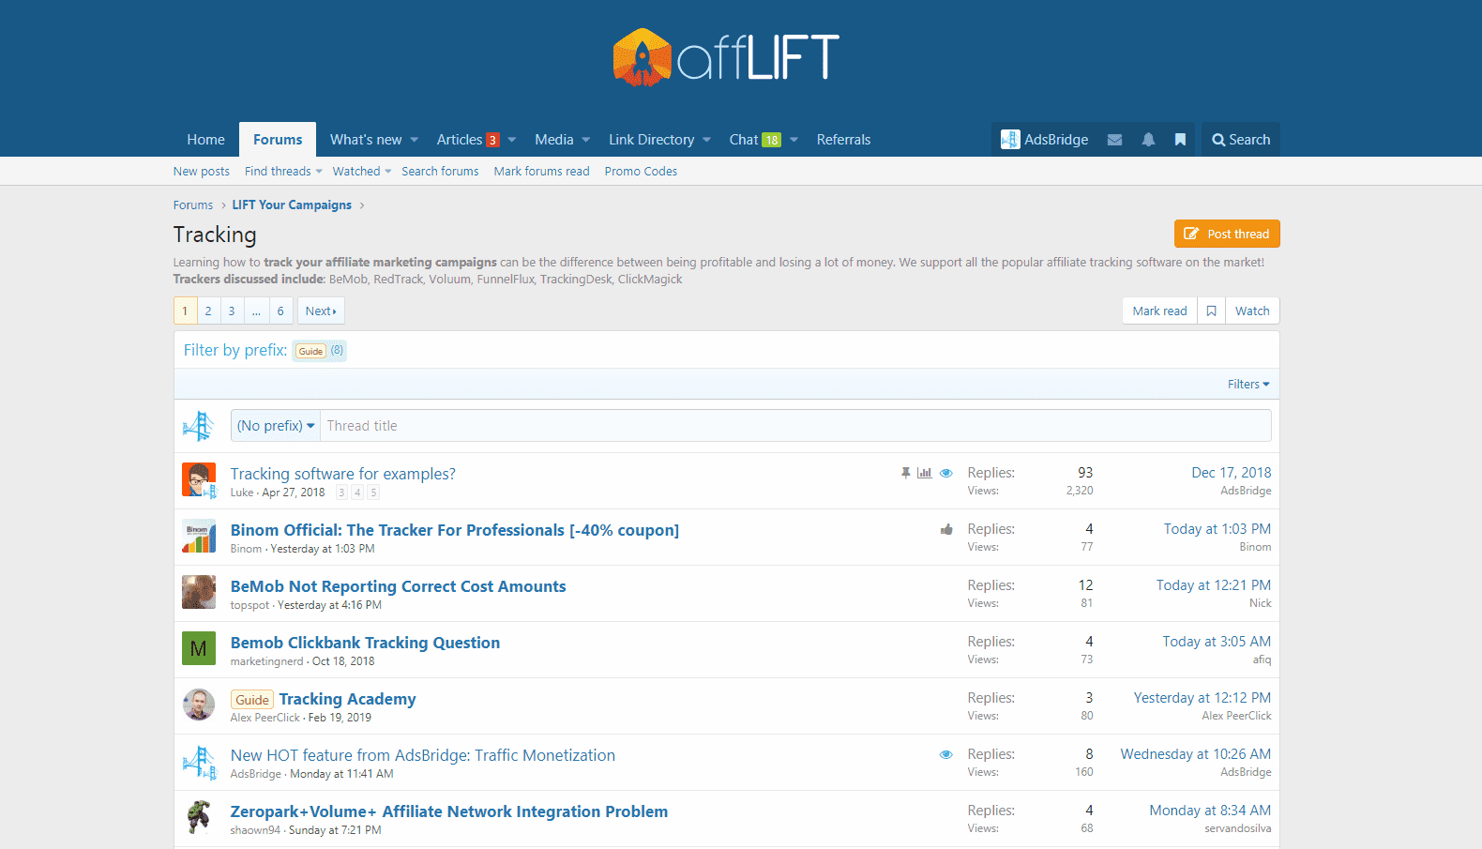This screenshot has height=849, width=1482.
Task: Open Zeropark+Volume+ Integration Problem thread
Action: point(449,811)
